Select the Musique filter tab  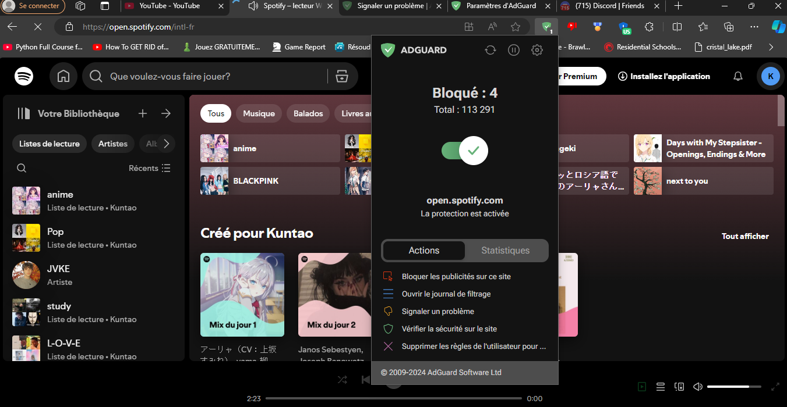(x=259, y=113)
